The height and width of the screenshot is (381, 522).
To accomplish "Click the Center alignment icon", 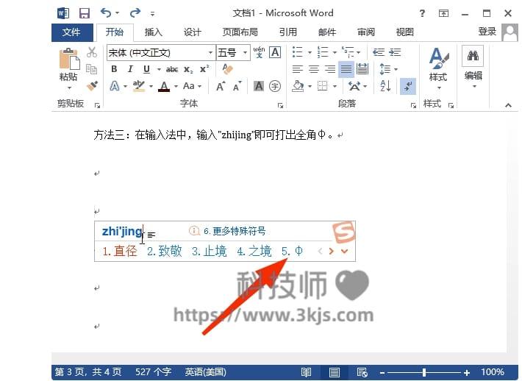I will pyautogui.click(x=314, y=69).
